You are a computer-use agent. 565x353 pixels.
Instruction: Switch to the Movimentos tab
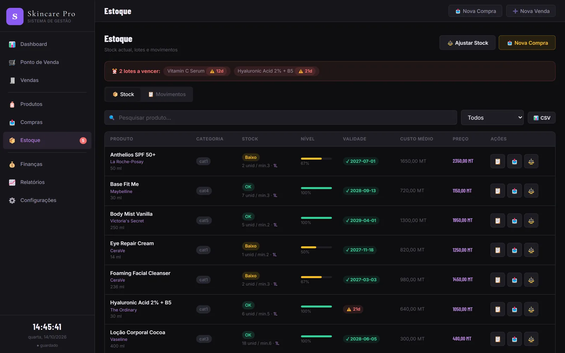(167, 94)
